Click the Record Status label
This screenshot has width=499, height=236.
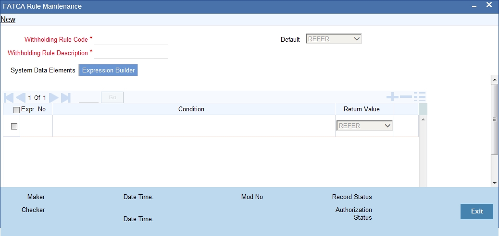click(351, 197)
